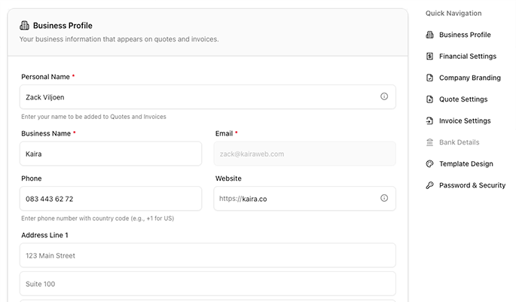Click the Quote Settings file icon
This screenshot has width=516, height=302.
pos(430,99)
